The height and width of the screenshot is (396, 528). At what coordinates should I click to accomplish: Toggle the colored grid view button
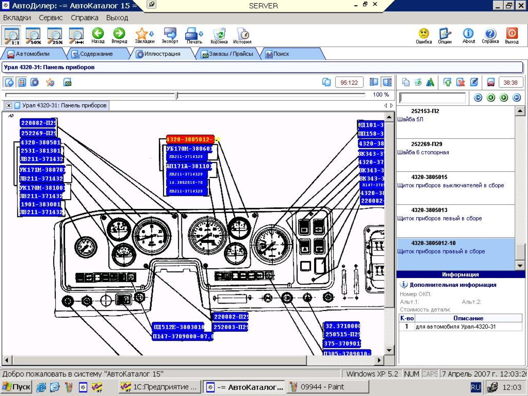point(22,82)
